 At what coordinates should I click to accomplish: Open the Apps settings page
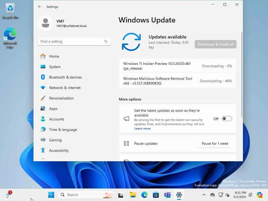[74, 109]
